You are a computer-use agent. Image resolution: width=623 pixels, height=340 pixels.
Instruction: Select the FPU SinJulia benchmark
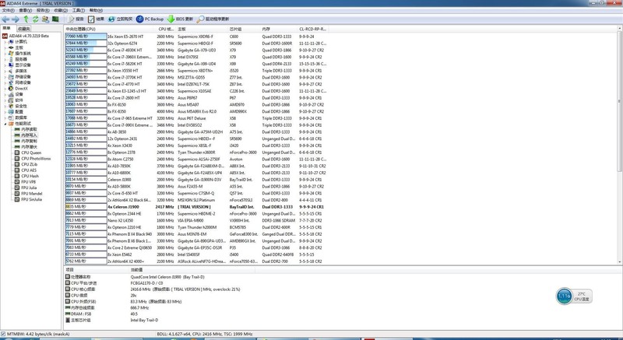tap(28, 199)
